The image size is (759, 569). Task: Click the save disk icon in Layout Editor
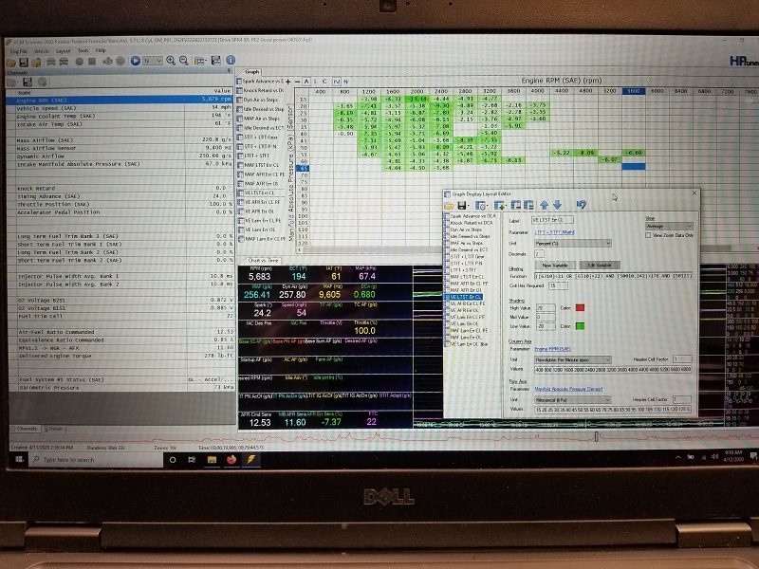pyautogui.click(x=462, y=205)
